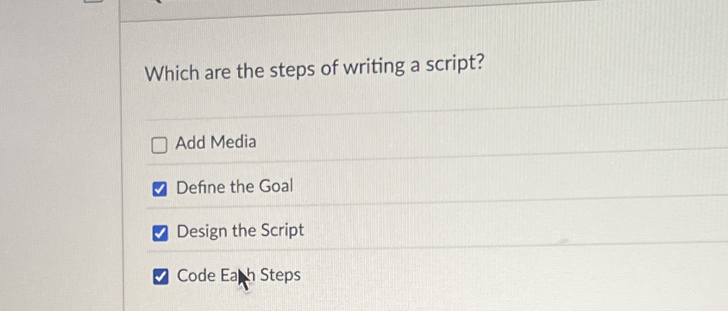Uncheck the Define the Goal checkbox

160,189
